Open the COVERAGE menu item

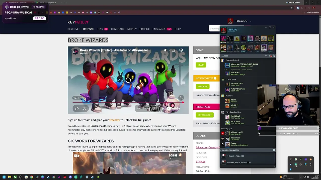click(118, 29)
